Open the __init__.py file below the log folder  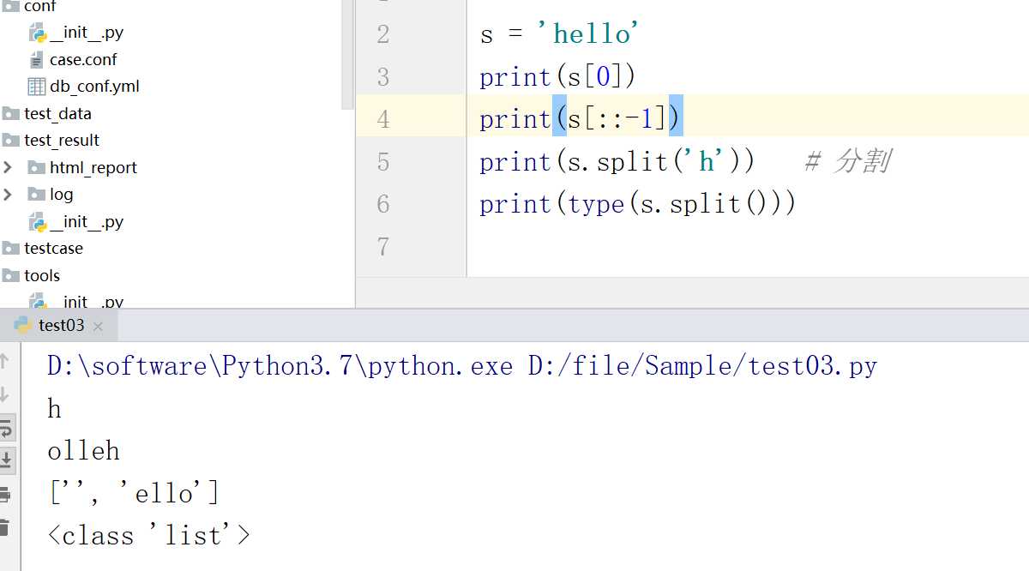[87, 222]
